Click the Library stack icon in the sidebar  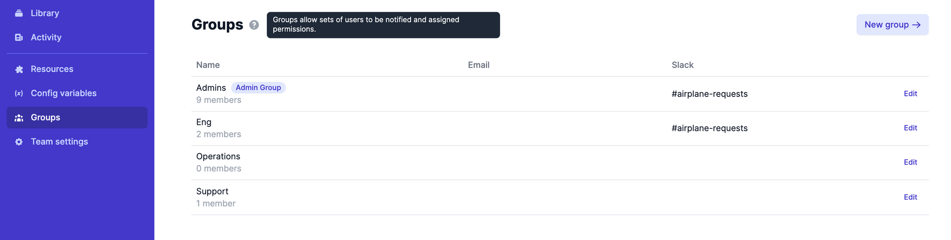[x=19, y=13]
